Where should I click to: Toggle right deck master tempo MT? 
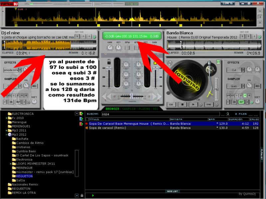point(218,62)
